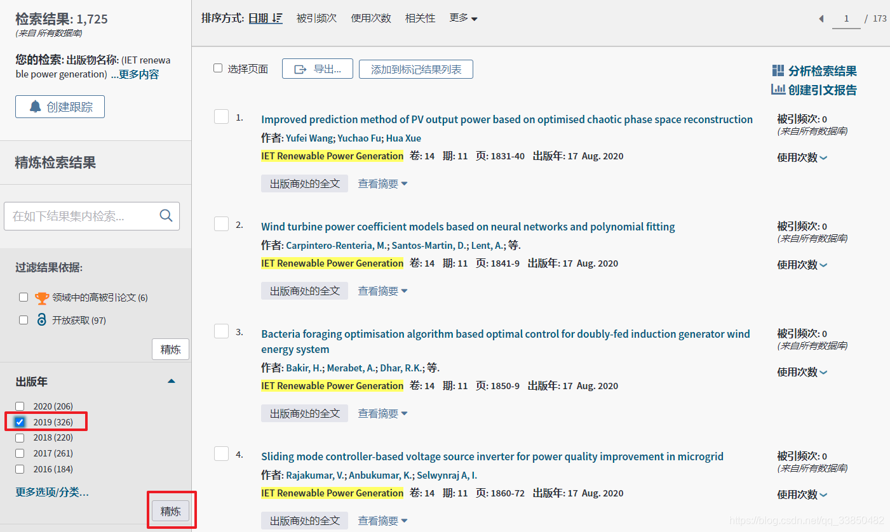Click the Export (导出) button
Viewport: 890px width, 532px height.
[x=318, y=69]
